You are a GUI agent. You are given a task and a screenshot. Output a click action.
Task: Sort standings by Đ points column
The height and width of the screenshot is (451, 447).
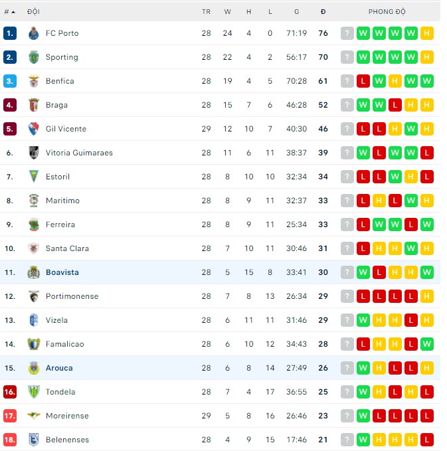point(323,12)
